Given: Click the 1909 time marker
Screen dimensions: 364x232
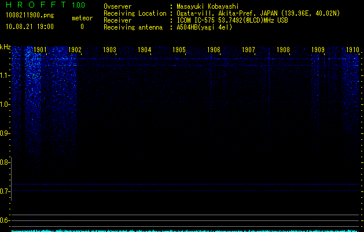Looking at the screenshot, I should click(318, 49).
